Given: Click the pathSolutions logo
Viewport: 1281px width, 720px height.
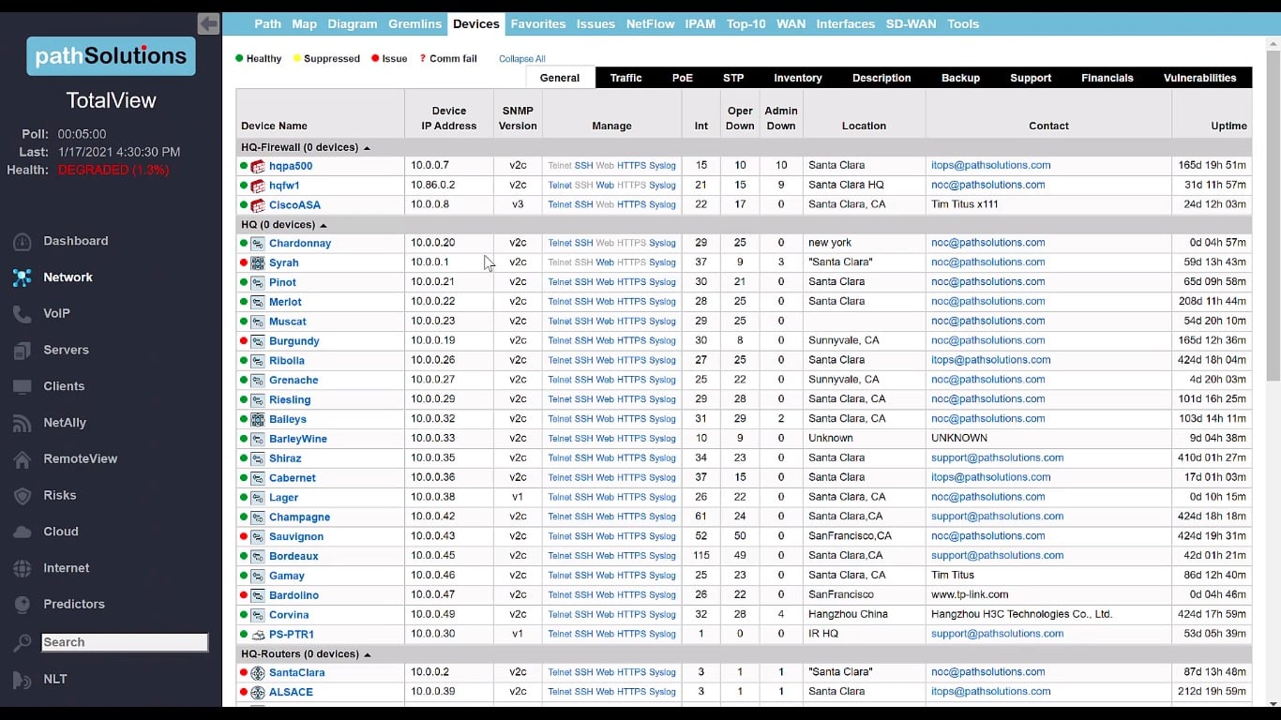Looking at the screenshot, I should [111, 56].
